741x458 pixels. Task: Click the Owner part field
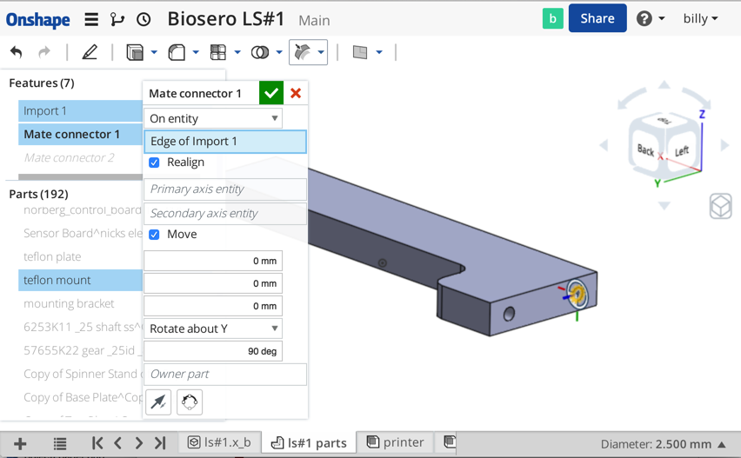(x=225, y=375)
